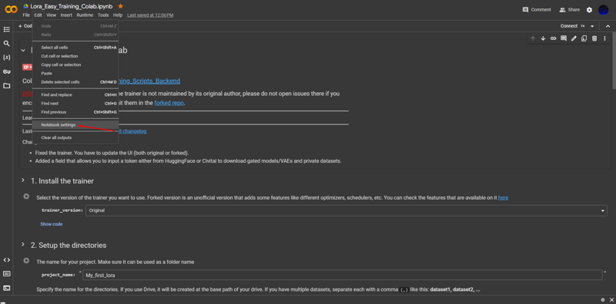Screen dimensions: 616x304
Task: Click the notebook title Lora_Easy_Training_Colab.ipynb
Action: [72, 6]
